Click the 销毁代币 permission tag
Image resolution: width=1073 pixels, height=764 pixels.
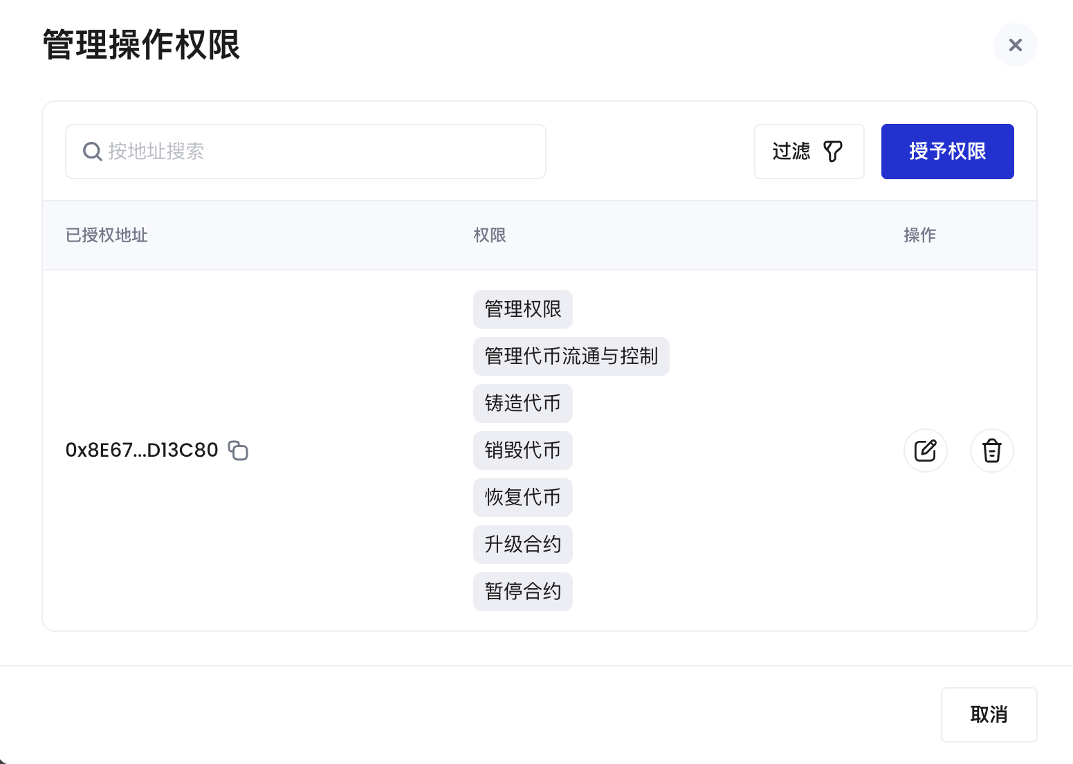522,450
